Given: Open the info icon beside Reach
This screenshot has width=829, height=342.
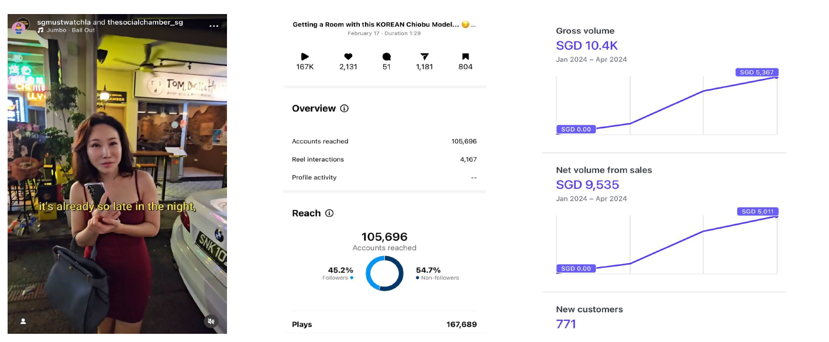Looking at the screenshot, I should click(x=329, y=213).
